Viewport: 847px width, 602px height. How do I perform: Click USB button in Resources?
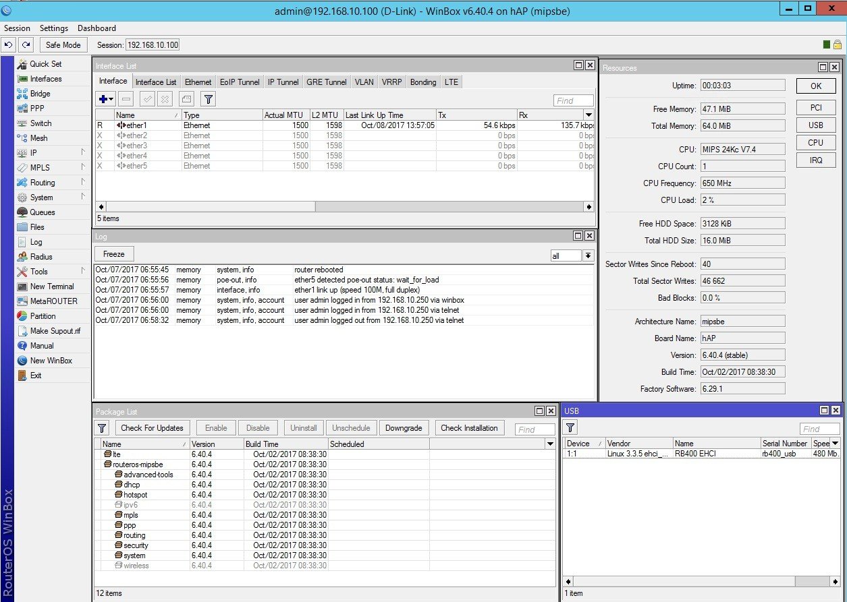(816, 125)
